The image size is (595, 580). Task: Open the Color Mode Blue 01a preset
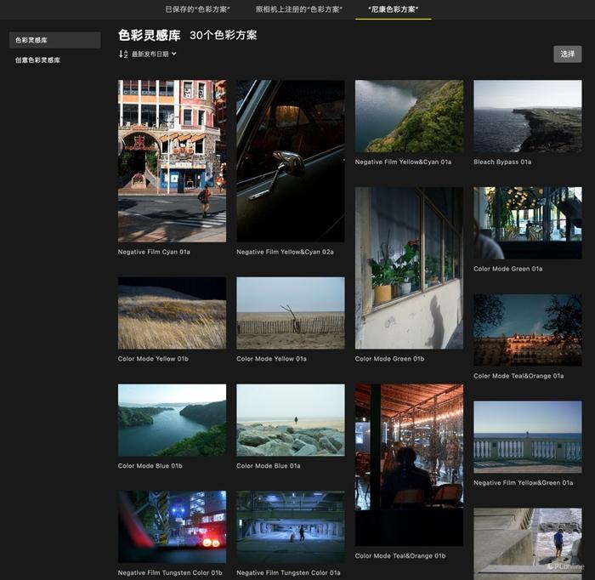[291, 420]
